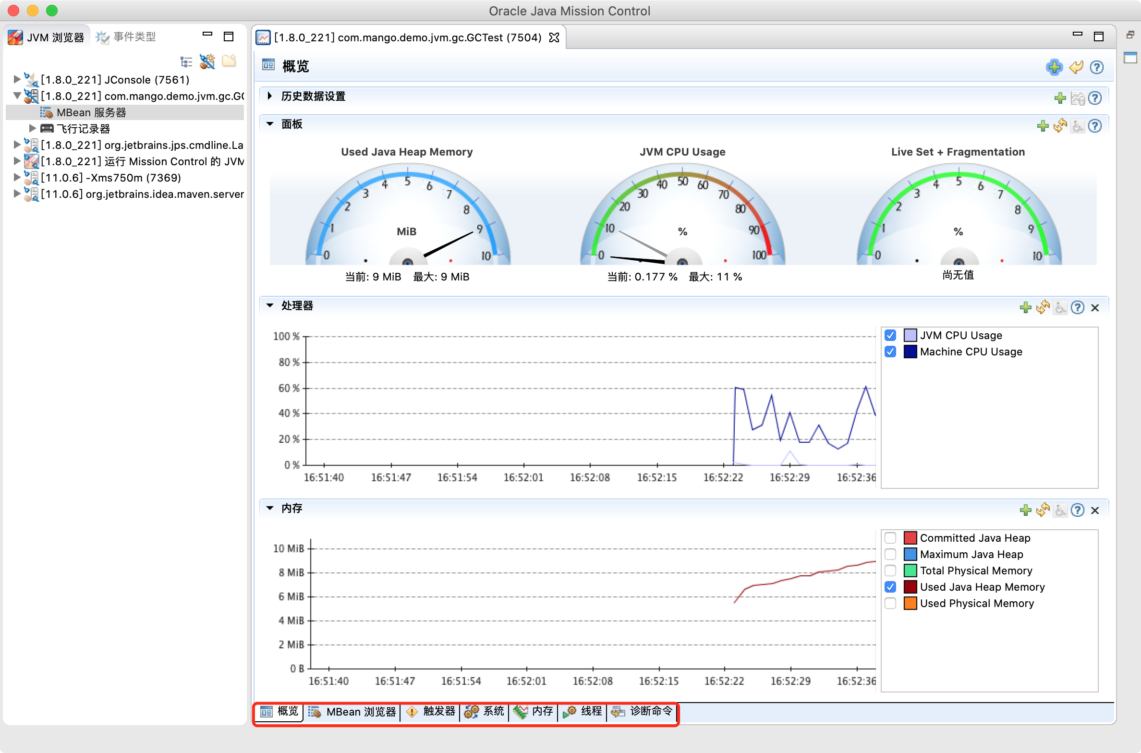Collapse 面板 section
This screenshot has height=753, width=1141.
click(270, 124)
